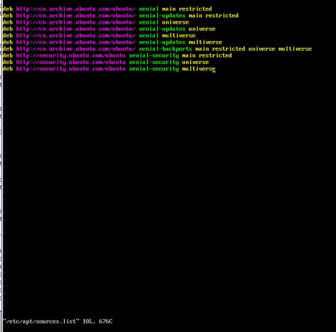336x332 pixels.
Task: Click 'multiverse' on the plain 'xenial multiverse' line
Action: 178,36
